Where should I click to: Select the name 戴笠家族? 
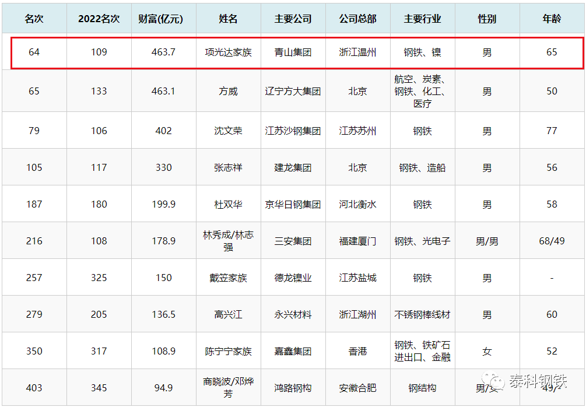(229, 278)
